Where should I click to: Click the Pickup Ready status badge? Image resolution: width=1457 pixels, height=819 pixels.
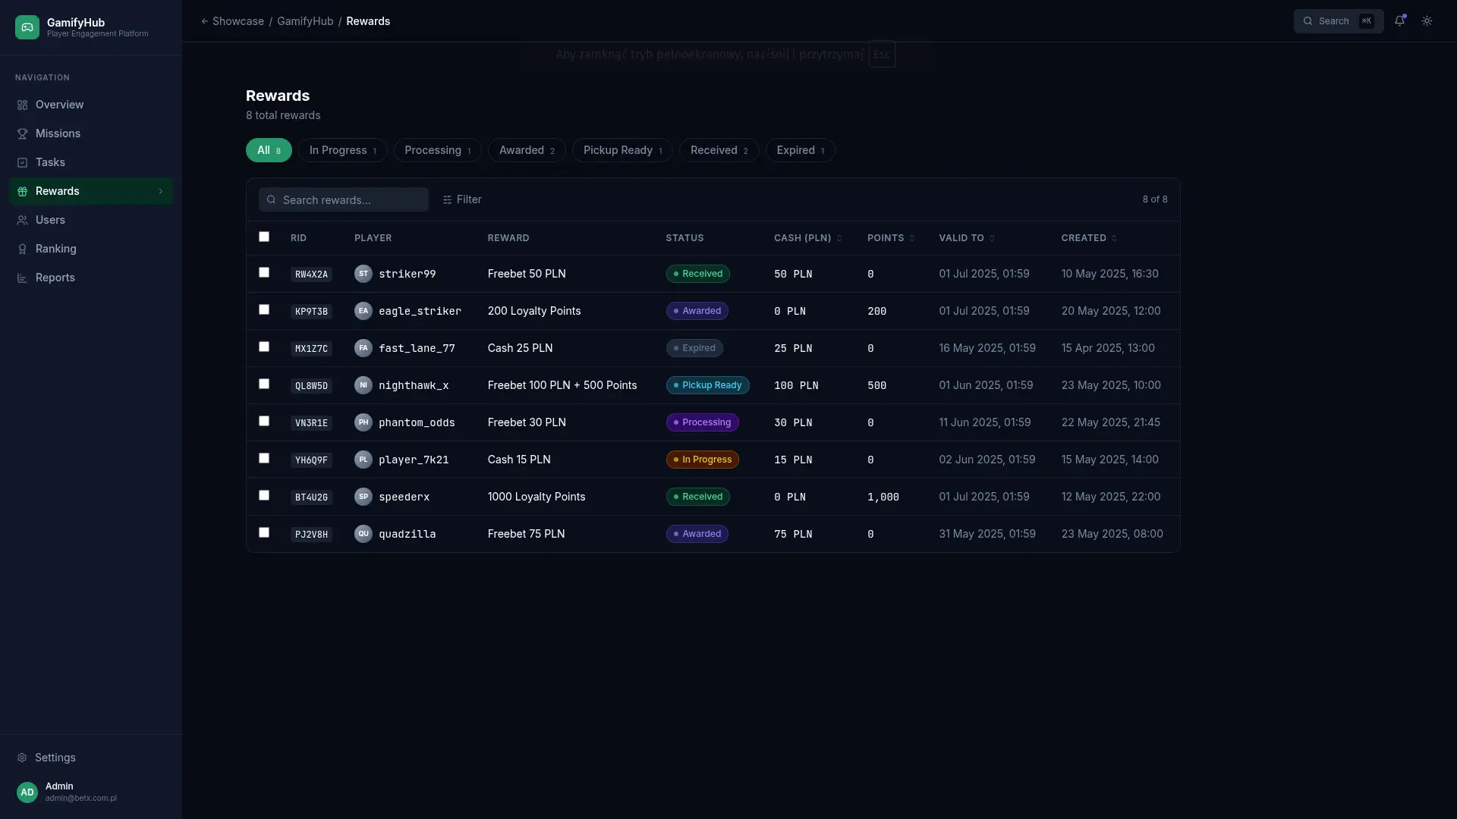(x=707, y=385)
